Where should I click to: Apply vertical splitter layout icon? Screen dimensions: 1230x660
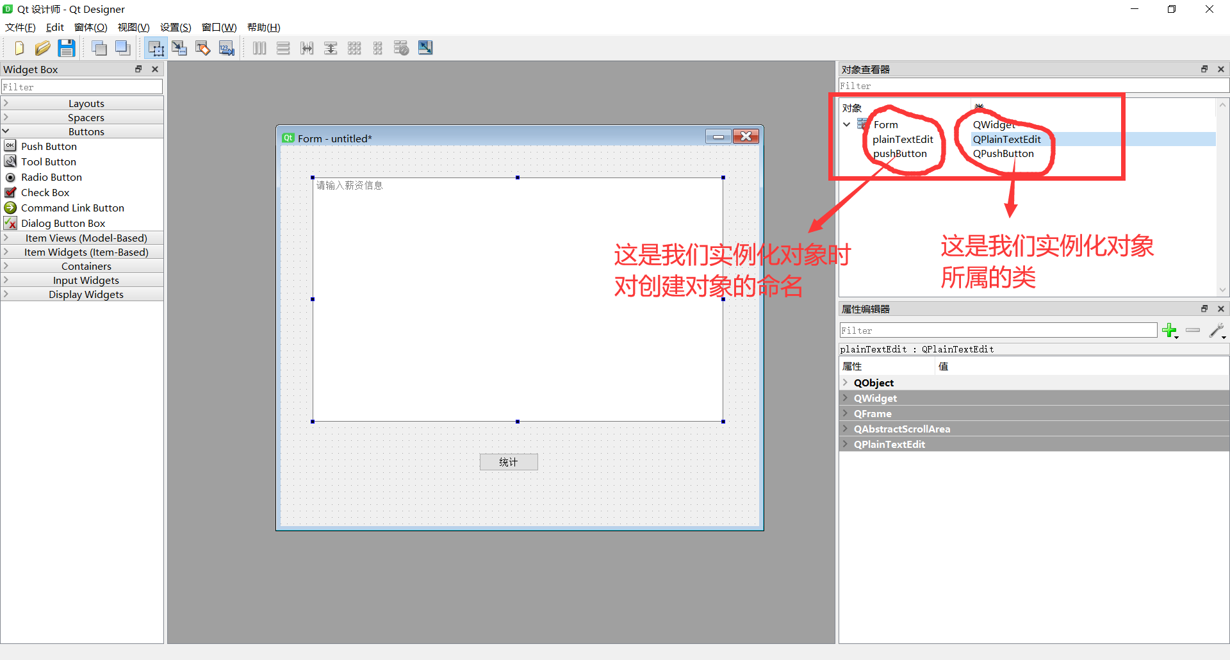[x=331, y=48]
